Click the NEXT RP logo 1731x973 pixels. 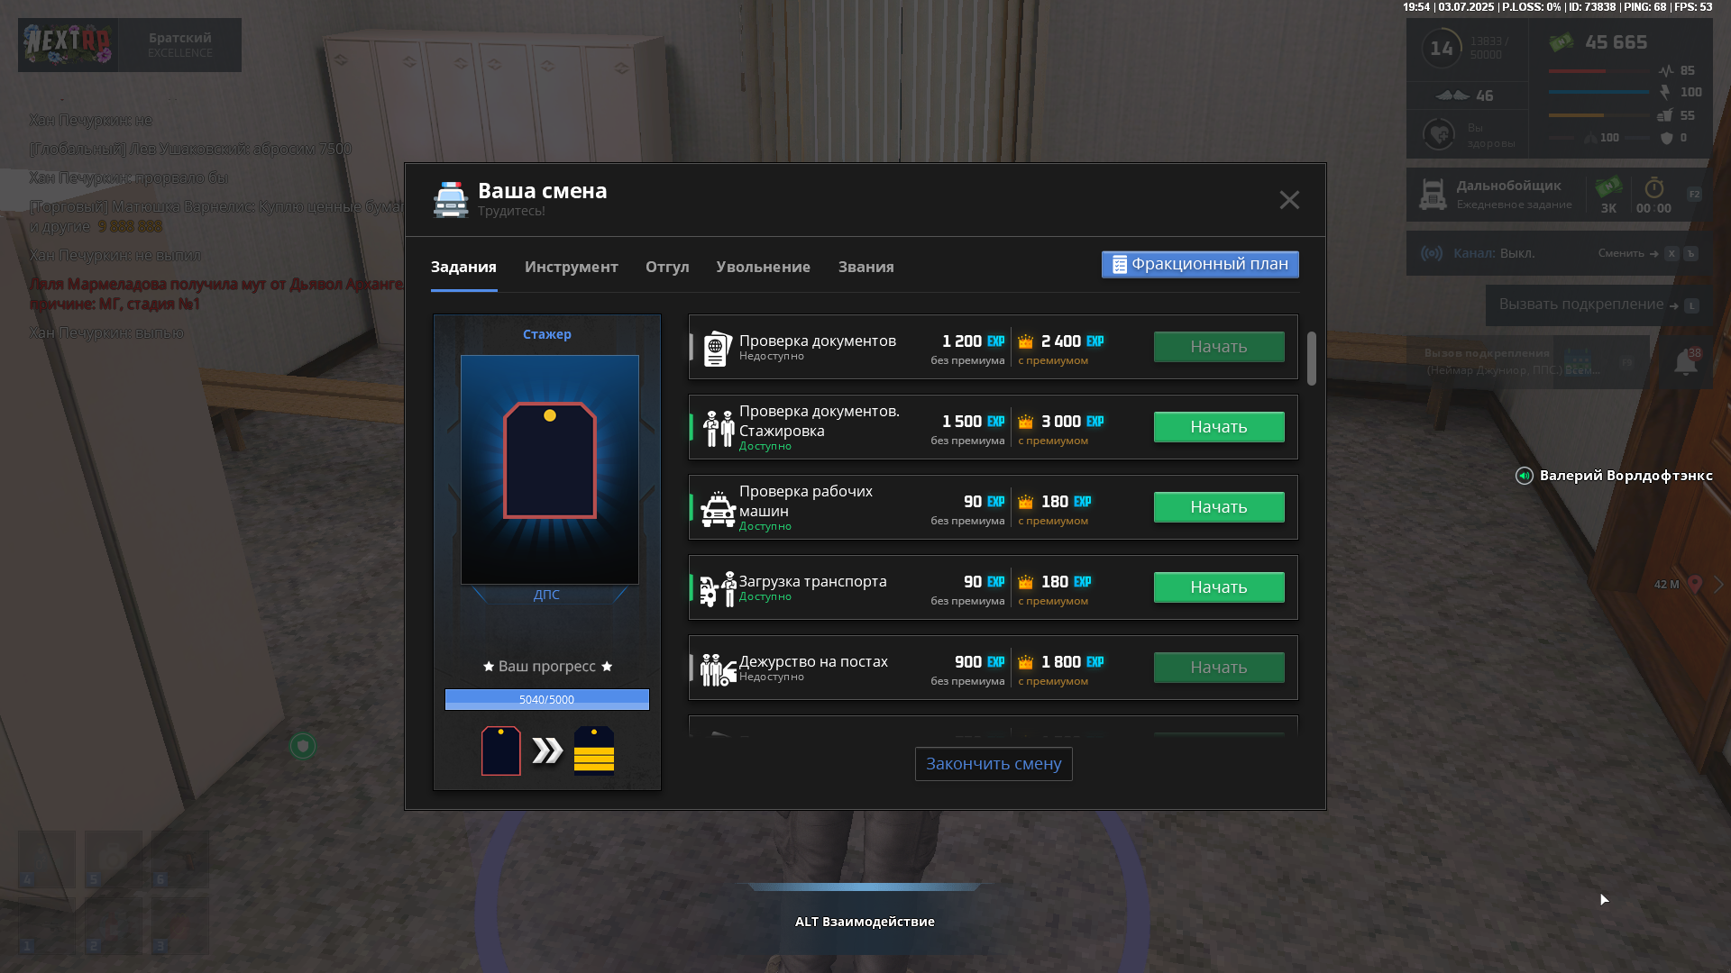point(68,45)
